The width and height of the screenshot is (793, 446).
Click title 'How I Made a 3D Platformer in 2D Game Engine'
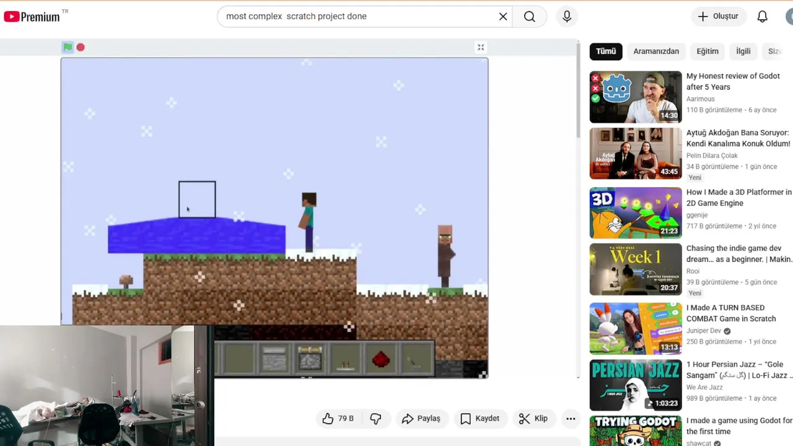coord(739,198)
